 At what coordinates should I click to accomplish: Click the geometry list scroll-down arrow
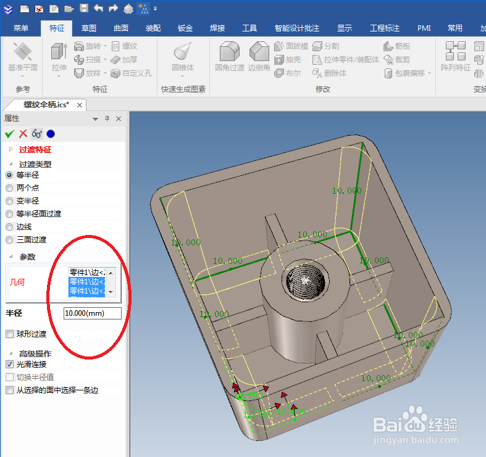coord(111,292)
